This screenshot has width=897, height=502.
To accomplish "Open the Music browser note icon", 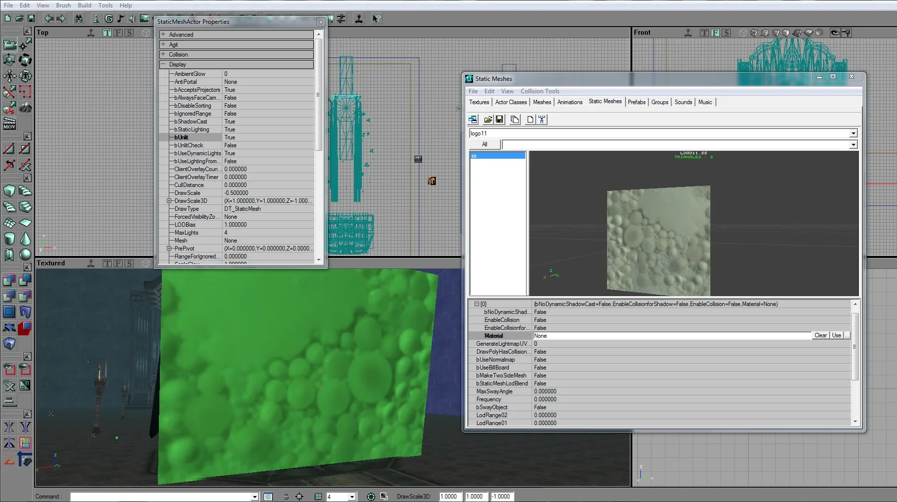I will (120, 19).
